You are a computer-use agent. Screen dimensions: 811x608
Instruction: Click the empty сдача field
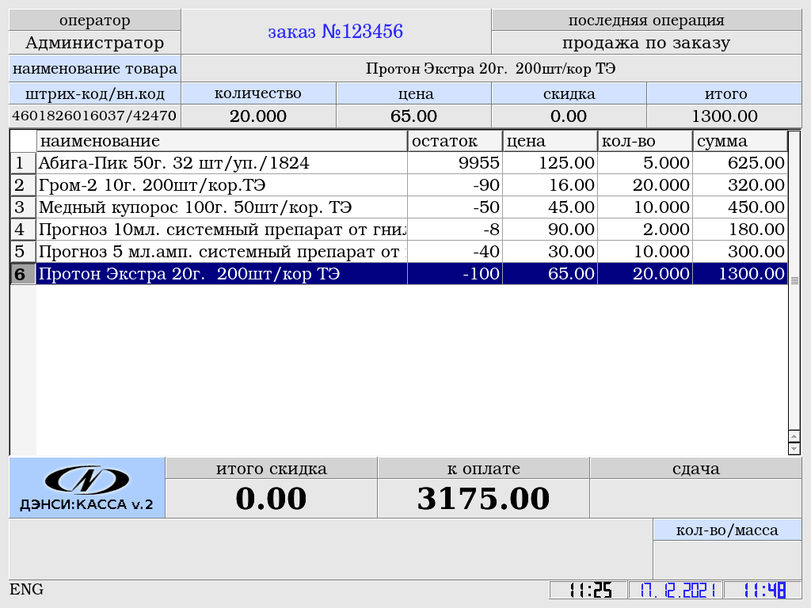(x=695, y=499)
